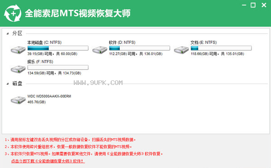Select the drive icon for 娱乐 F:
Viewport: 271px width, 168px height.
pyautogui.click(x=18, y=69)
